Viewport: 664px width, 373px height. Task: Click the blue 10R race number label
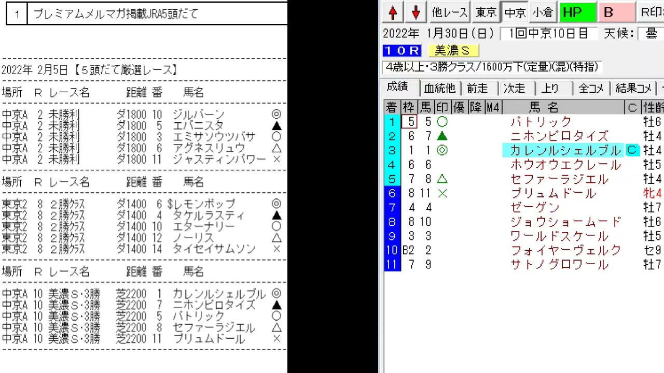402,51
